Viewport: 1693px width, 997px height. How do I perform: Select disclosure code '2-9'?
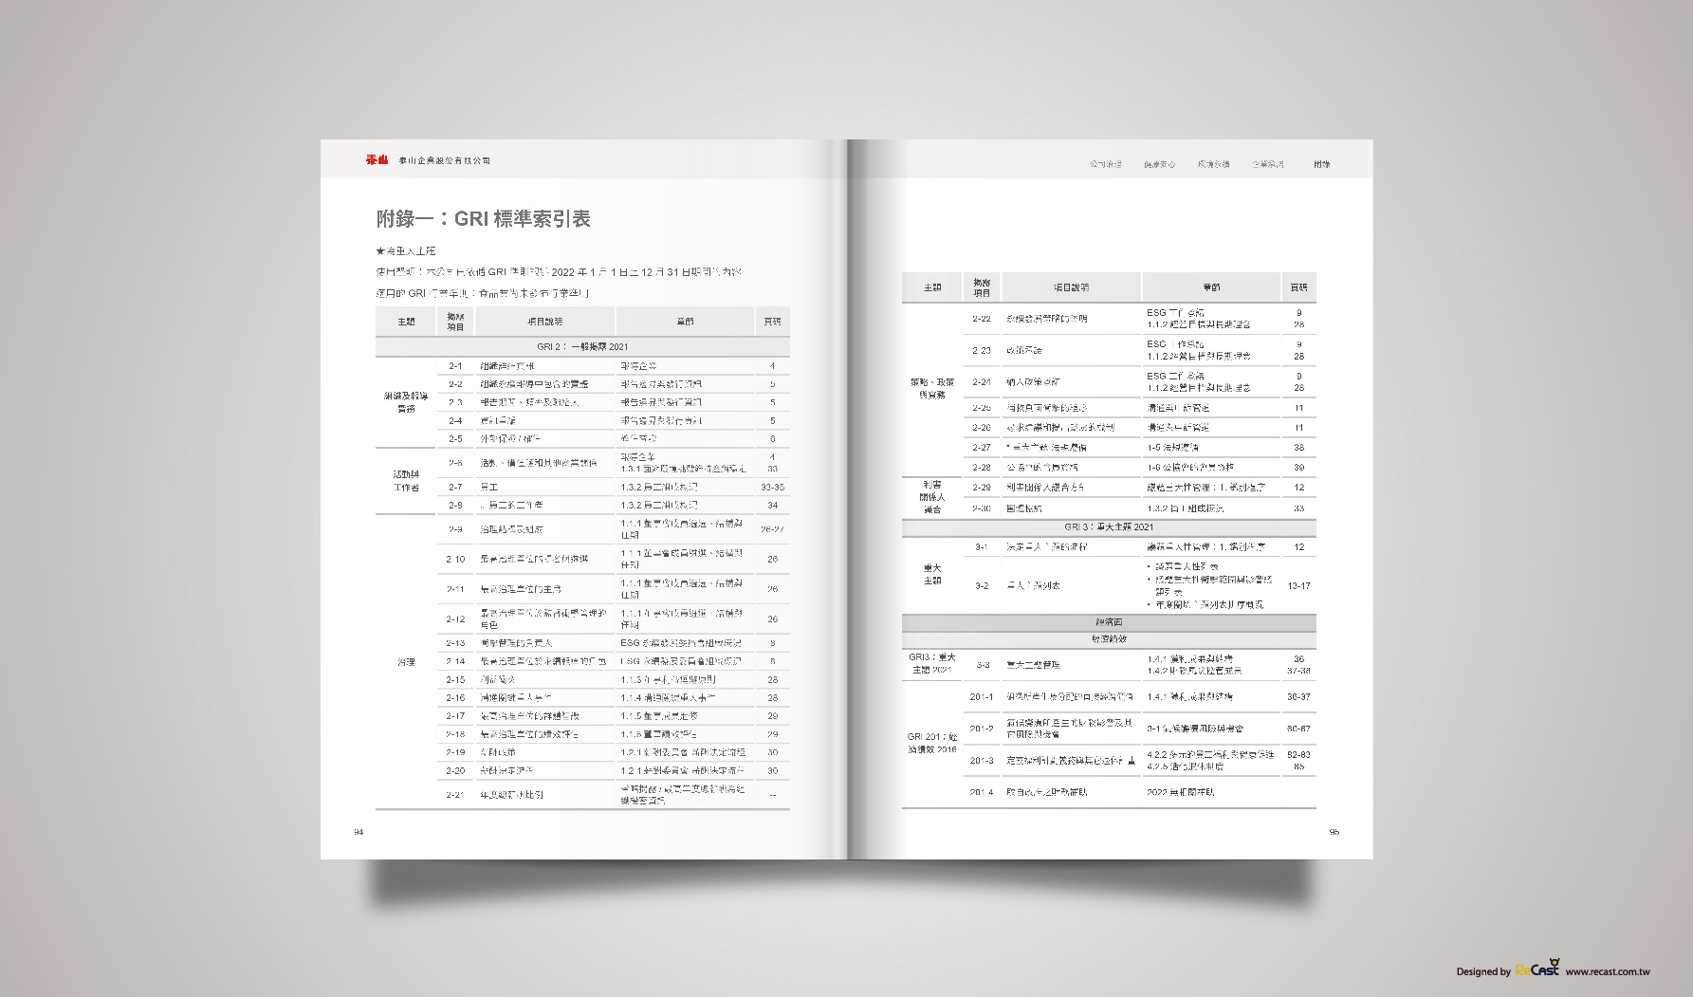[455, 529]
